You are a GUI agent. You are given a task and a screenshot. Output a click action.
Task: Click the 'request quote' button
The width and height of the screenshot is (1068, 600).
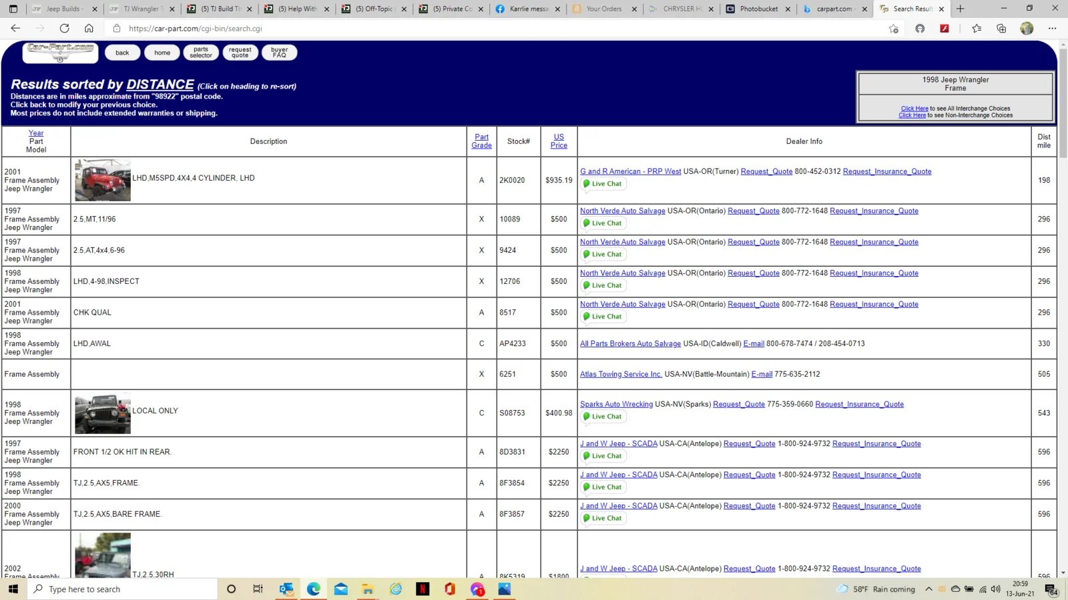coord(240,53)
